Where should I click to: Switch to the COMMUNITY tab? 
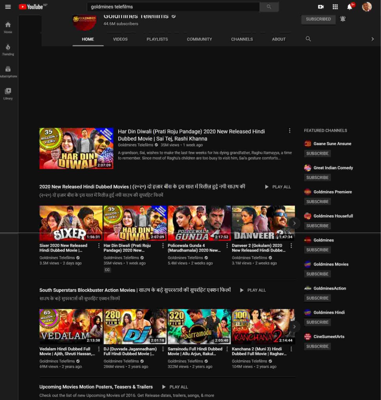pos(199,39)
